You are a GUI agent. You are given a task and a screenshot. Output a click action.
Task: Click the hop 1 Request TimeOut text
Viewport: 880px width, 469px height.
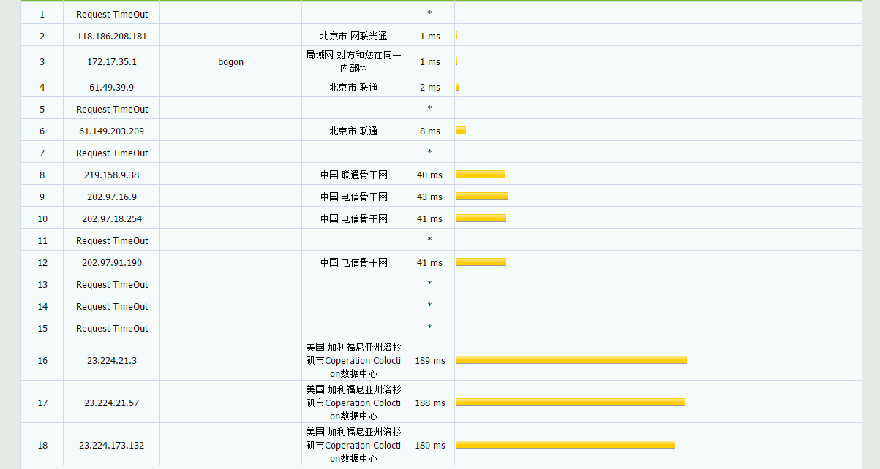[112, 14]
